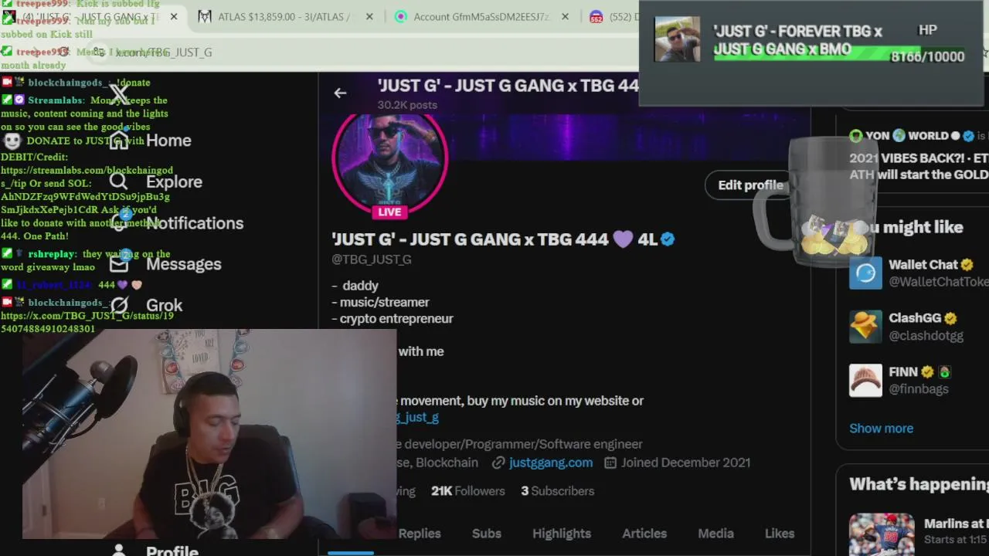Open the profile Subs tab

click(487, 534)
